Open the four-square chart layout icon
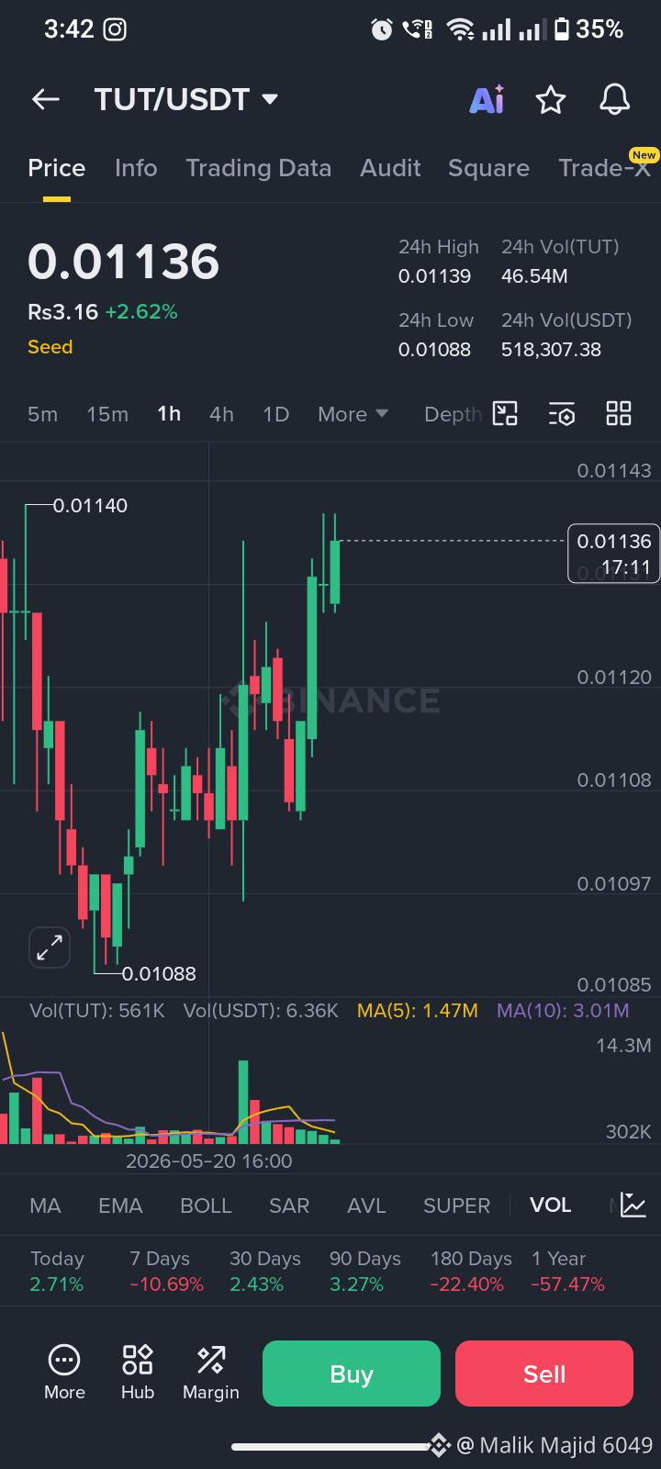 (x=619, y=414)
